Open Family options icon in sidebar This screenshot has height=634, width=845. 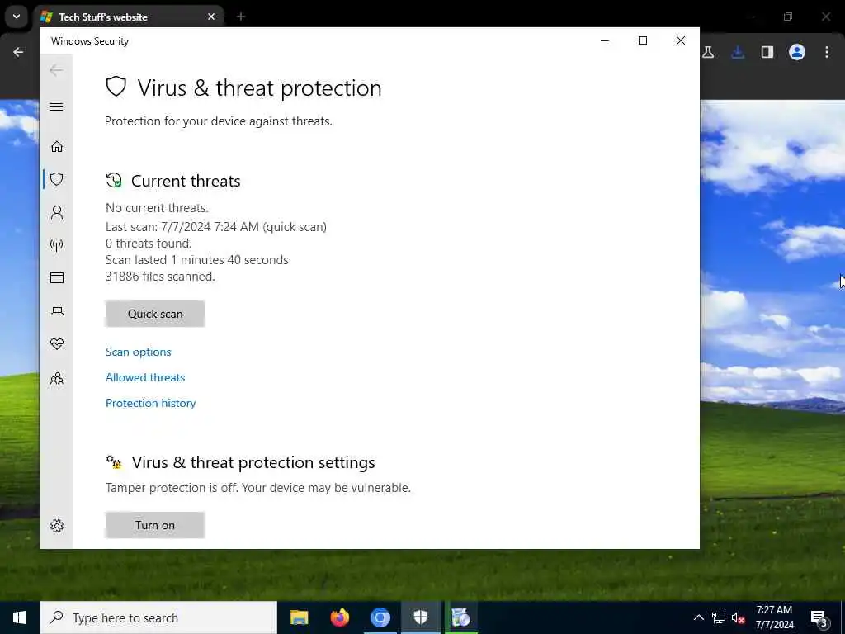(57, 378)
